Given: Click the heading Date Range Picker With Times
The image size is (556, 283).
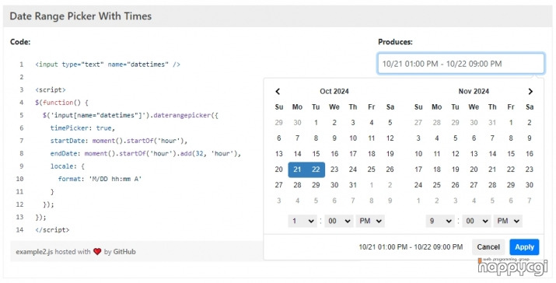Looking at the screenshot, I should 81,16.
